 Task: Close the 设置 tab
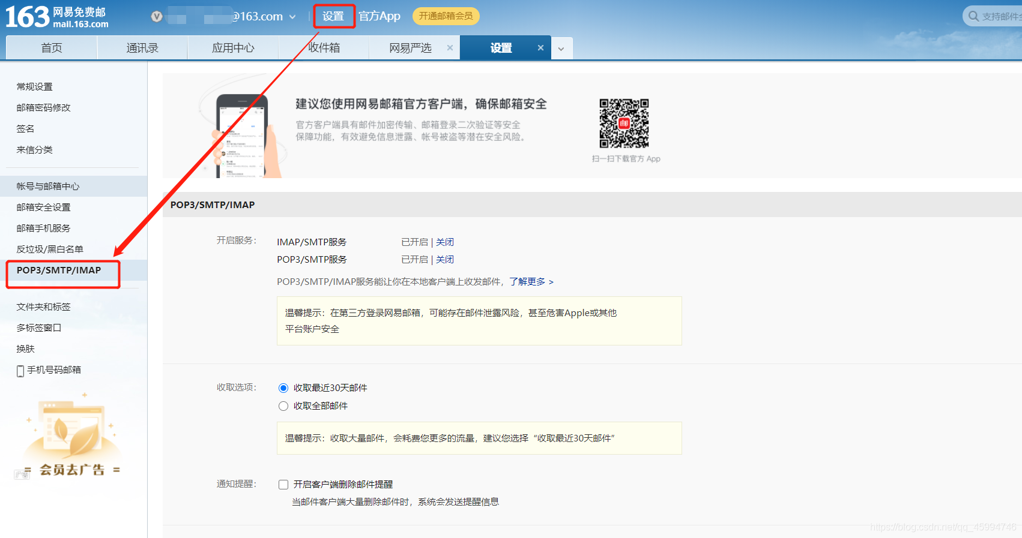[540, 48]
